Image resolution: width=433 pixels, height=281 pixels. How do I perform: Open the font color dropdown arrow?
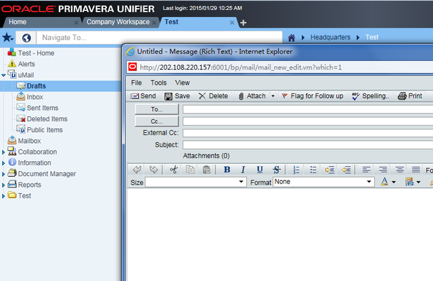tap(394, 182)
